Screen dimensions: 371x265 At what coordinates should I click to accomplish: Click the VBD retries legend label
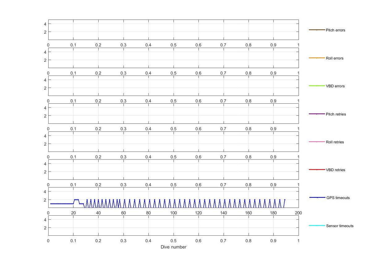335,170
